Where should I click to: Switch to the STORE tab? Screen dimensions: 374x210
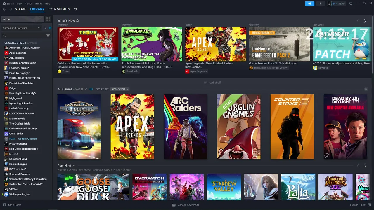pos(20,9)
